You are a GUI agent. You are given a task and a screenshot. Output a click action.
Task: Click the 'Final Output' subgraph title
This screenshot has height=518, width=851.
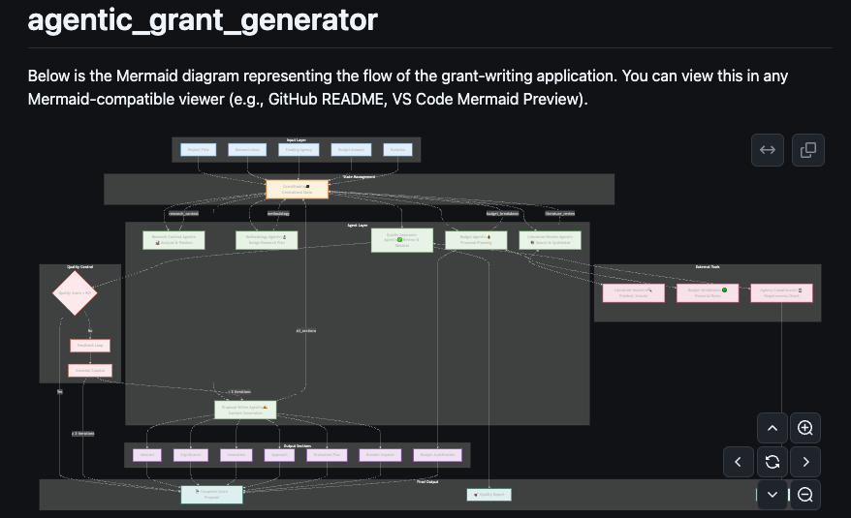[x=427, y=481]
